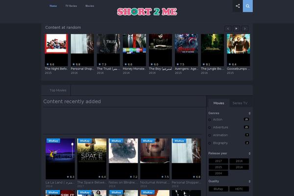
Task: Click next arrow in random content carousel
Action: pos(245,28)
